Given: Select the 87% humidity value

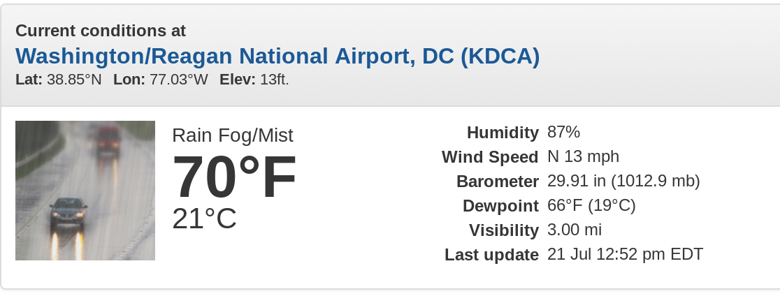Looking at the screenshot, I should click(x=563, y=132).
